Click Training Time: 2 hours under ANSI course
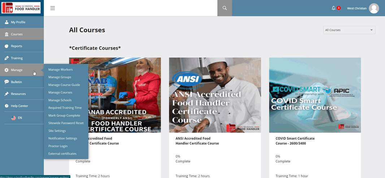The width and height of the screenshot is (385, 178). click(192, 176)
